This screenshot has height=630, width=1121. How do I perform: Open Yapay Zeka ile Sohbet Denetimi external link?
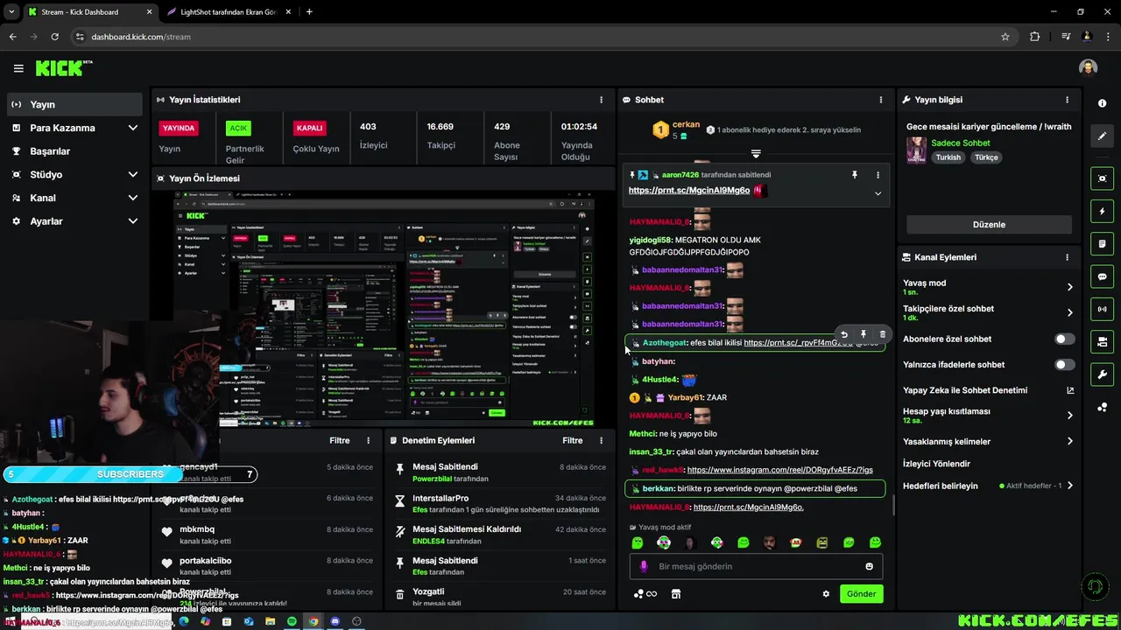coord(1070,390)
